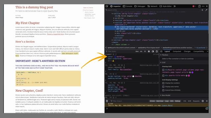Collapse the Flexbox section
This screenshot has height=118, width=211.
pos(161,55)
